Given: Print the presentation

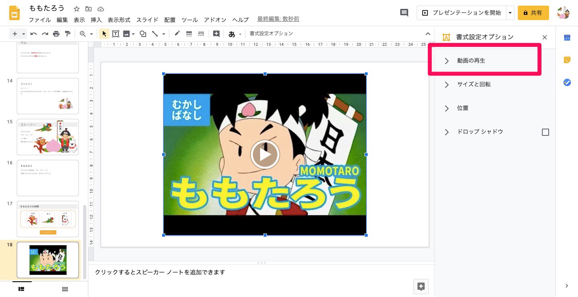Looking at the screenshot, I should pos(56,34).
